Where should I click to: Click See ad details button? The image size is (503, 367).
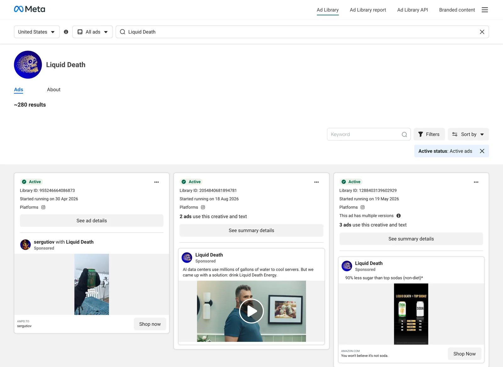(92, 221)
